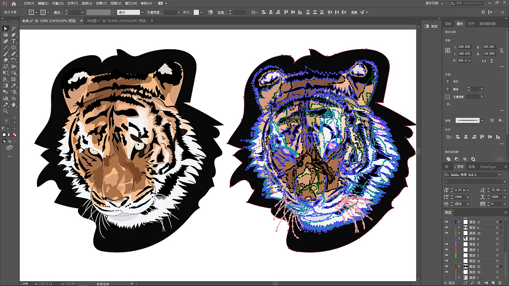
Task: Click the 变换 button in control bar
Action: pyautogui.click(x=354, y=12)
